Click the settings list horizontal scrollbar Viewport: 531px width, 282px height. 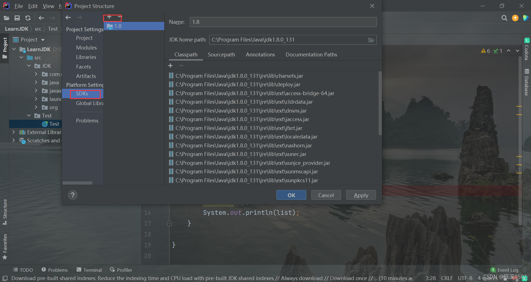77,183
